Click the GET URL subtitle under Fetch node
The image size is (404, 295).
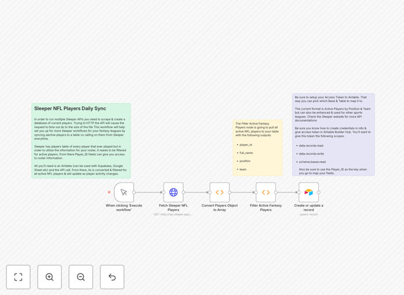coord(173,214)
